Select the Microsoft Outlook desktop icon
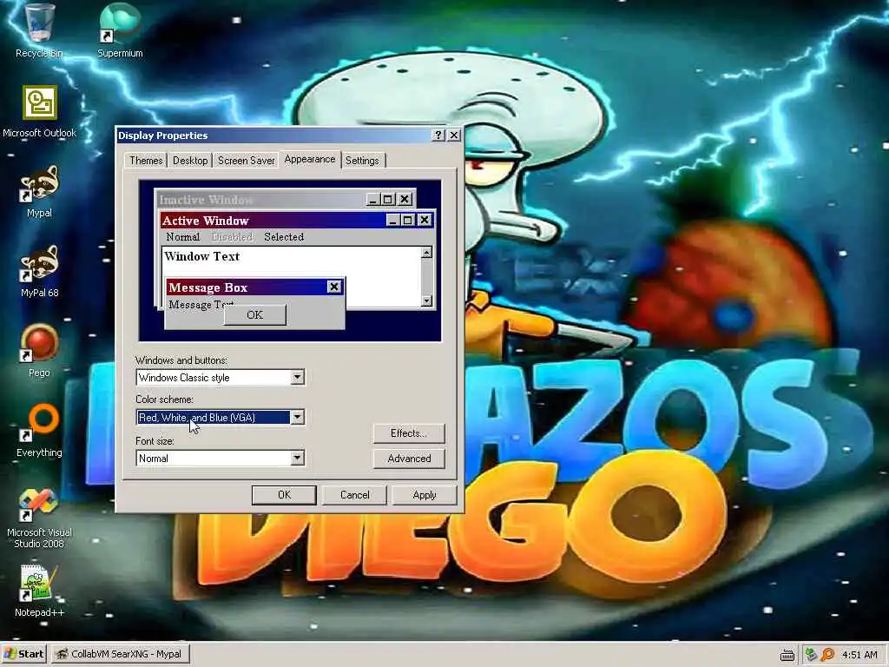The height and width of the screenshot is (667, 889). [x=39, y=112]
